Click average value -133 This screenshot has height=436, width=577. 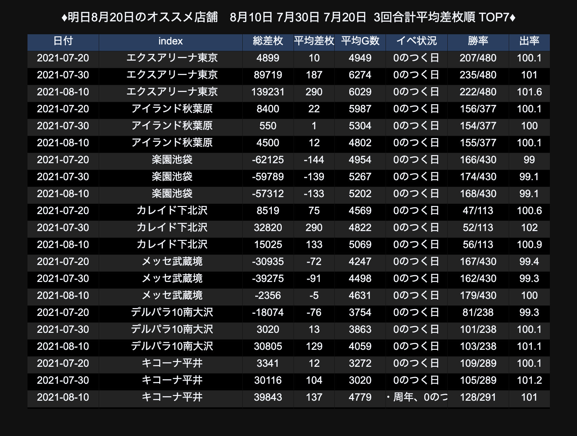click(314, 194)
